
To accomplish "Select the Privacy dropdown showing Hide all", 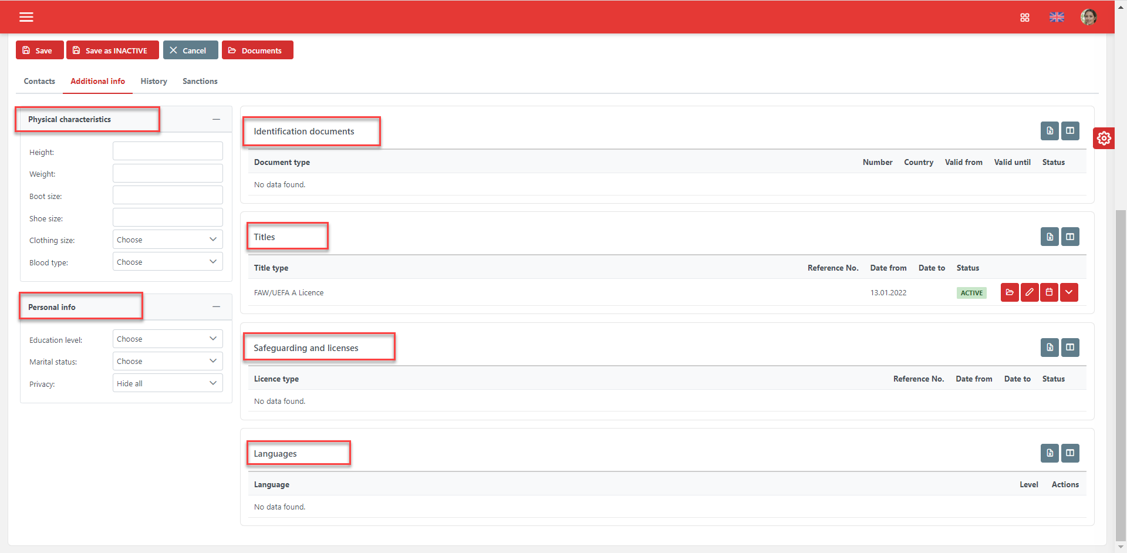I will tap(167, 383).
